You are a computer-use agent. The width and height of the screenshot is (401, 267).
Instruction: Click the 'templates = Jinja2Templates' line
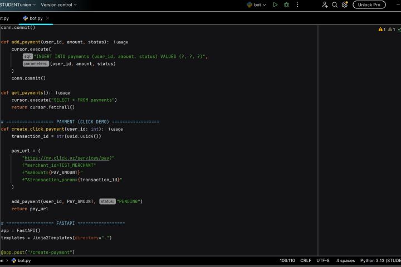tap(56, 238)
